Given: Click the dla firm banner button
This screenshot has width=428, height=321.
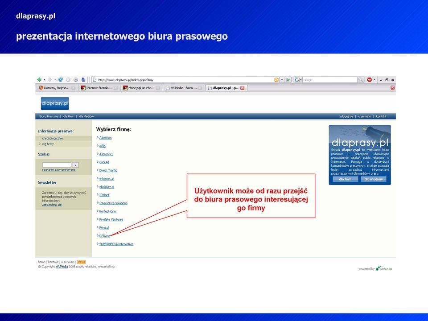Looking at the screenshot, I should tap(345, 179).
